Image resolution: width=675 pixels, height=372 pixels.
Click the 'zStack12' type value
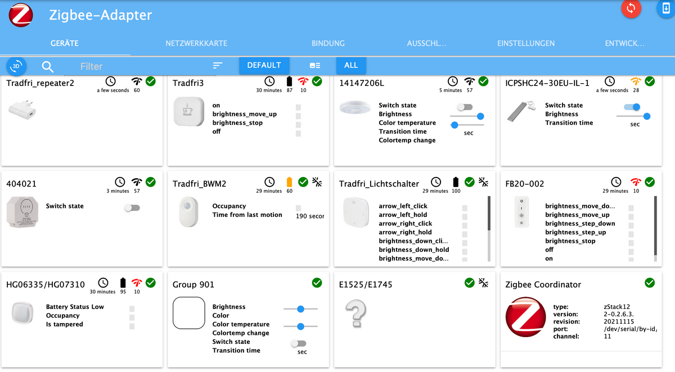pyautogui.click(x=618, y=307)
